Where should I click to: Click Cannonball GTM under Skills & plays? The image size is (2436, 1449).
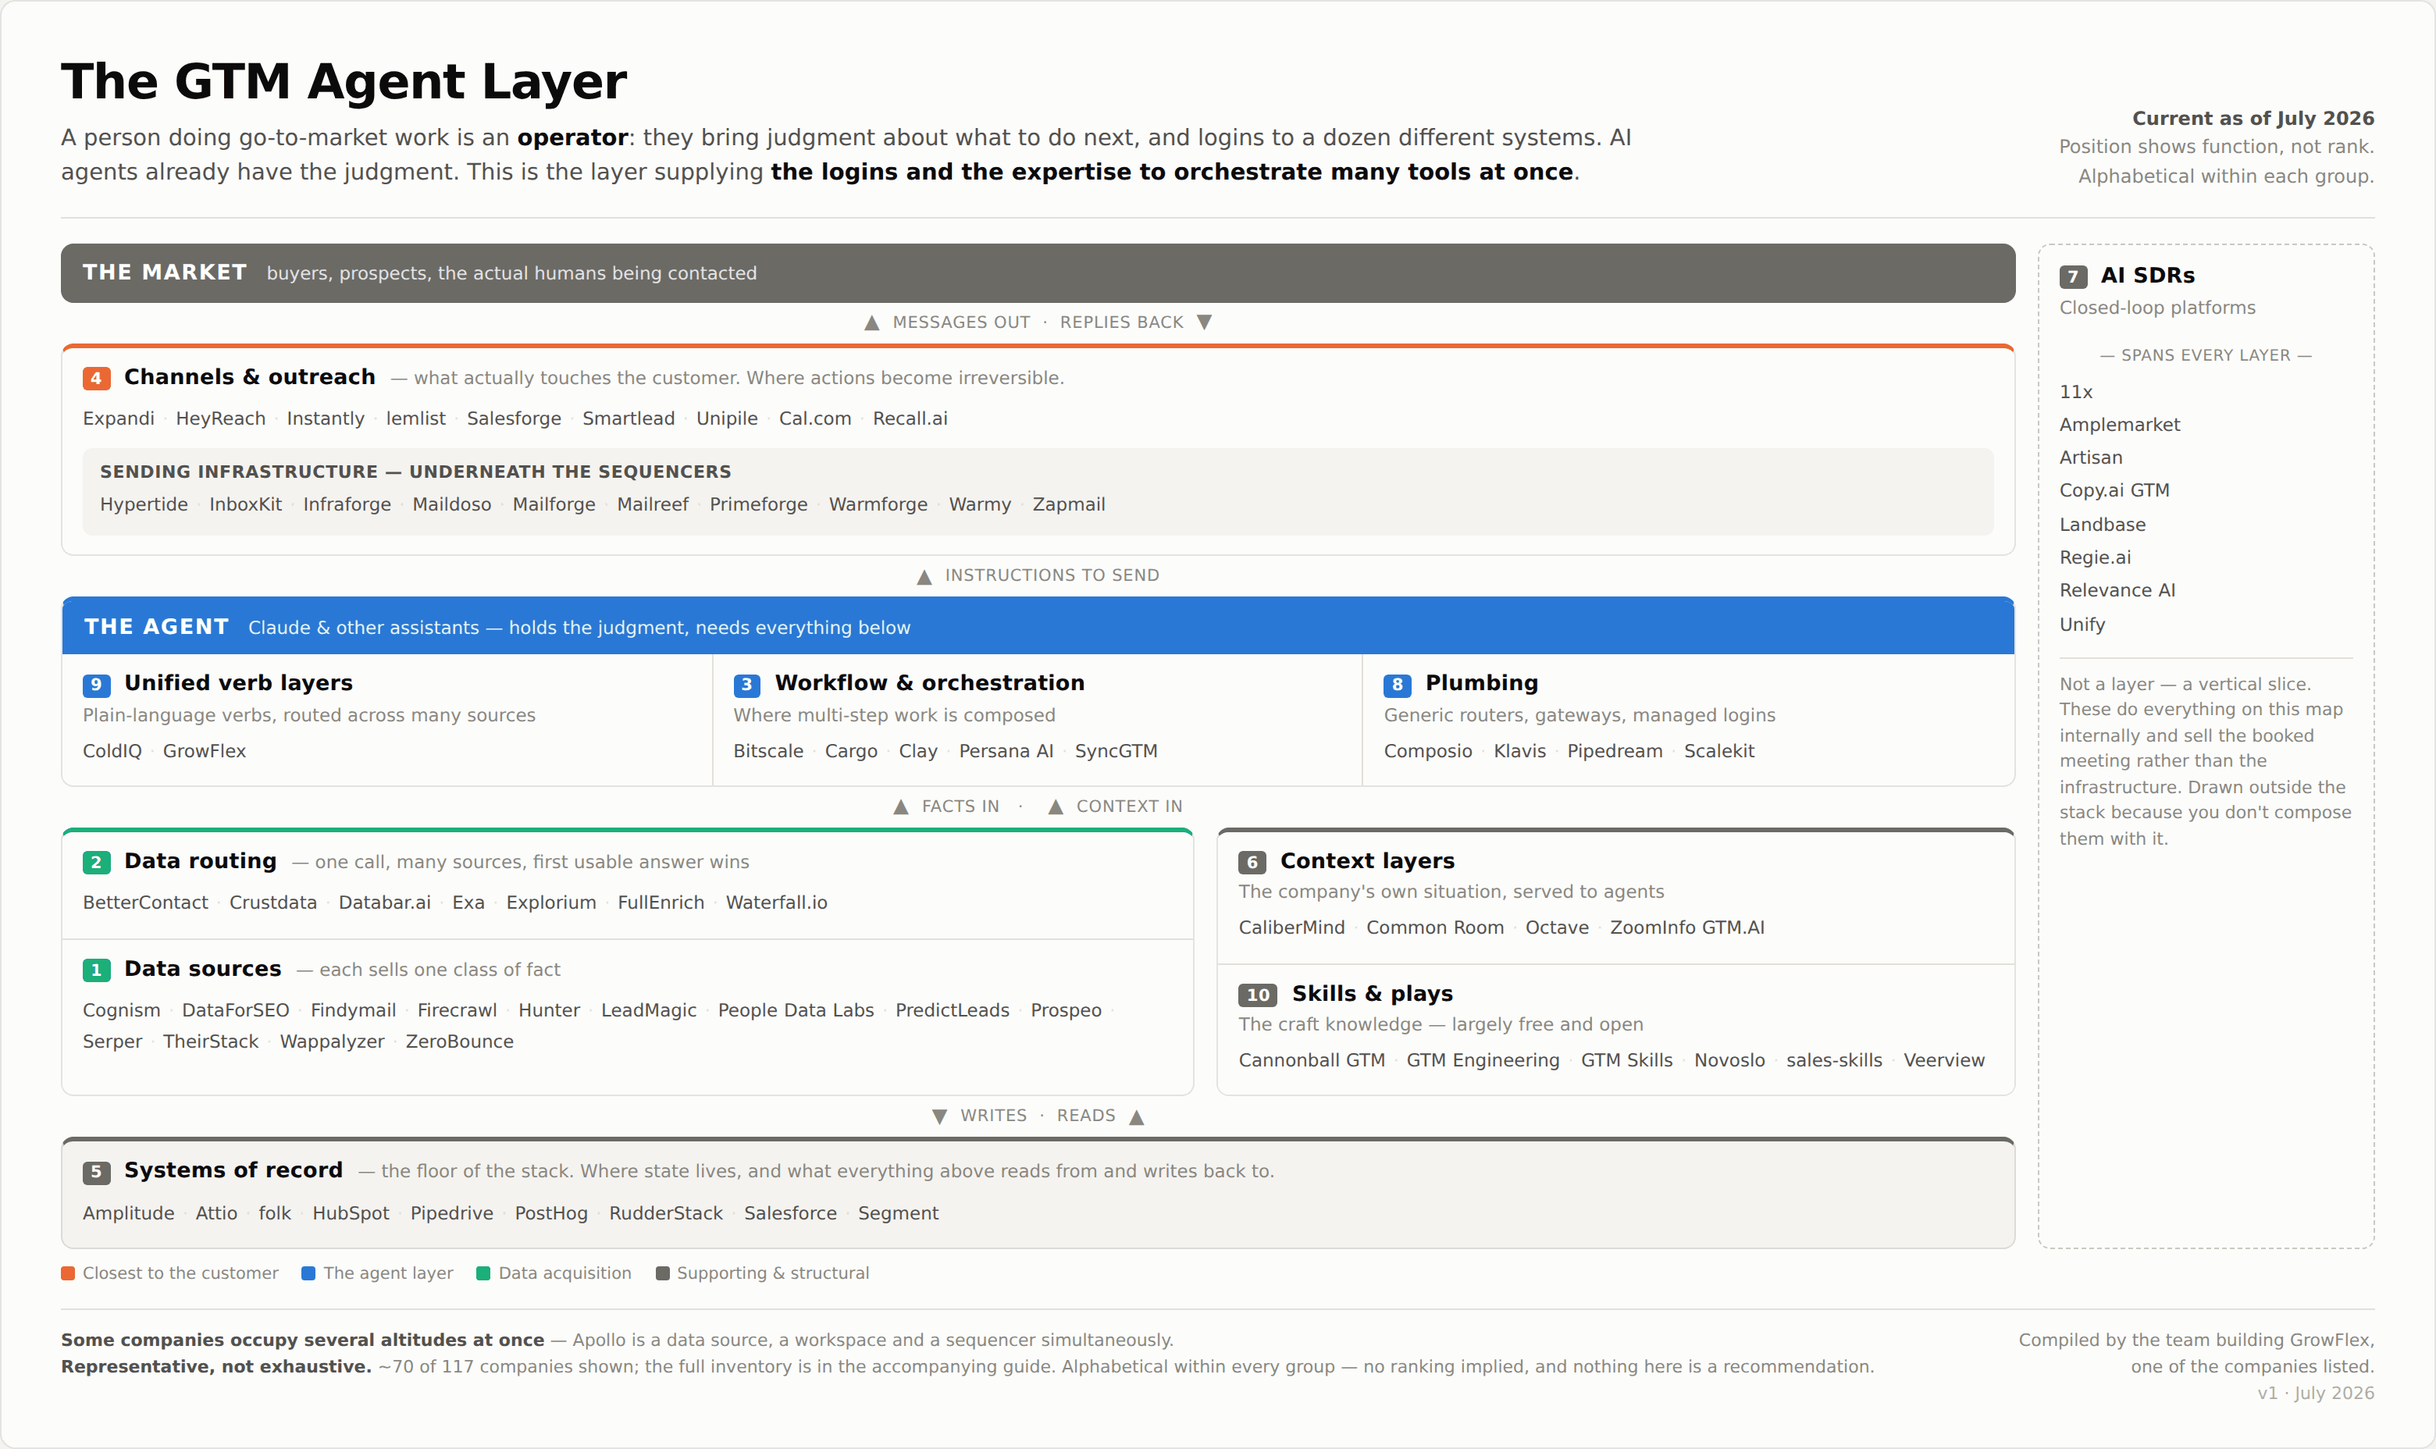coord(1312,1060)
